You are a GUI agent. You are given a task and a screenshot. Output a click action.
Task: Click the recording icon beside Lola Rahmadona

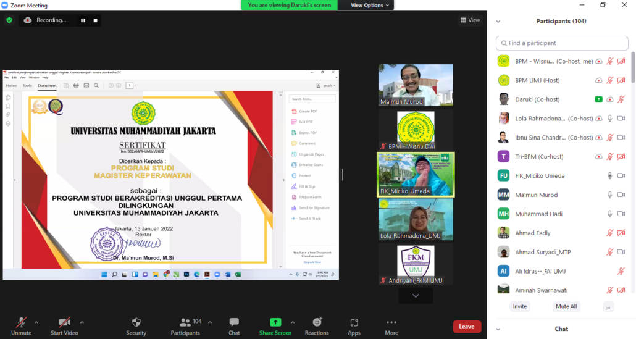click(599, 119)
